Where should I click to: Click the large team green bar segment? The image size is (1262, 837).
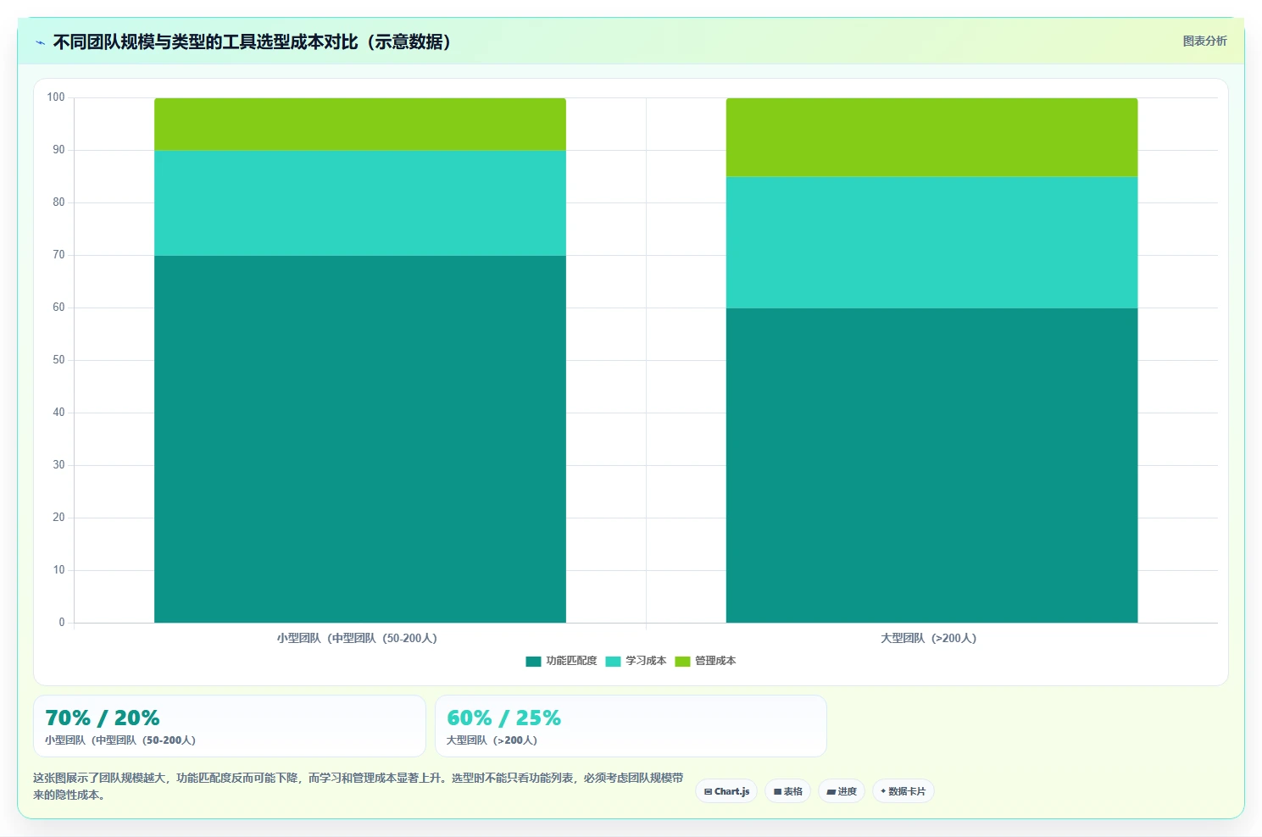coord(931,137)
